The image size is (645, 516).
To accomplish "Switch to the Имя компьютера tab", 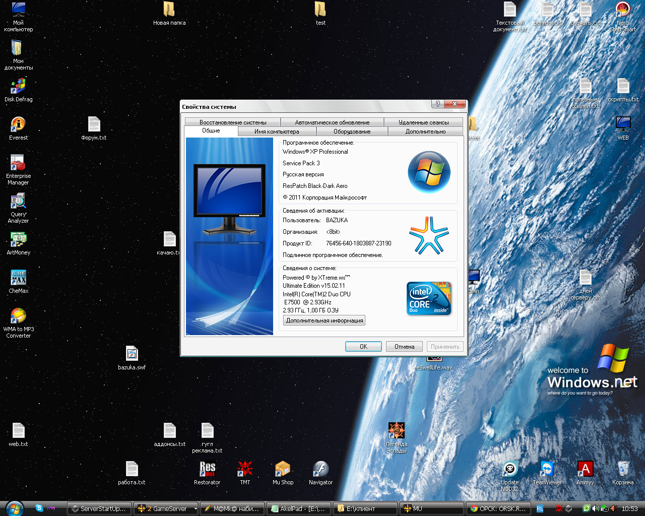I will coord(277,132).
